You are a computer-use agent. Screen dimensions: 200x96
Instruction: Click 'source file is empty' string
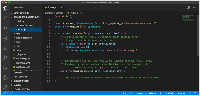pos(121,50)
